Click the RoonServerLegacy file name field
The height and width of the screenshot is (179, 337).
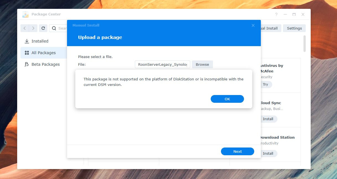click(162, 64)
